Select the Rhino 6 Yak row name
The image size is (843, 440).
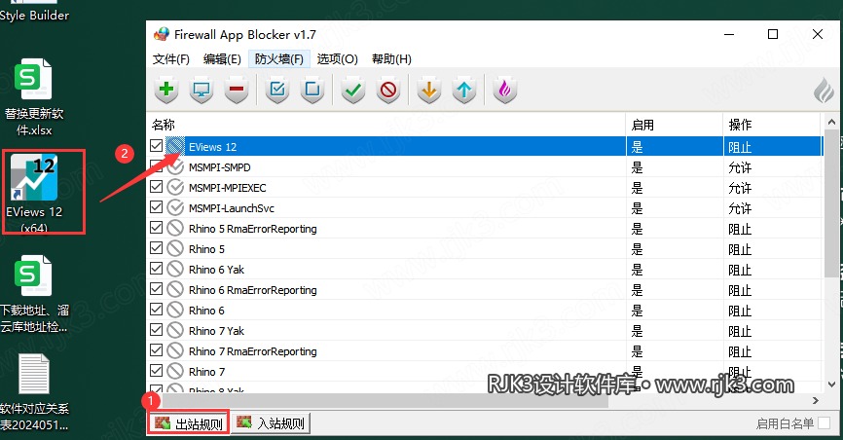[216, 270]
